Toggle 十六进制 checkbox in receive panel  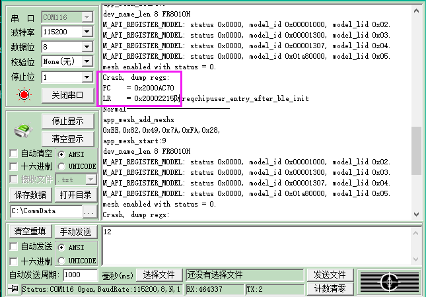tap(14, 166)
